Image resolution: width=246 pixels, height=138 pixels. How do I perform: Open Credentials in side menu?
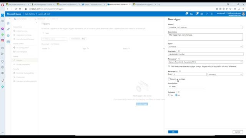pos(20,77)
